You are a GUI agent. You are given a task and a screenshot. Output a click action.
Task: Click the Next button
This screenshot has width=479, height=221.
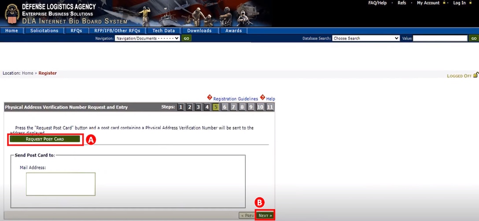[265, 215]
